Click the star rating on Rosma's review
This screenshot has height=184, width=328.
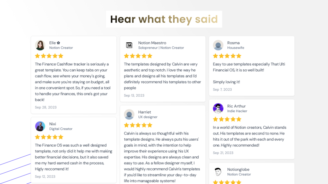tap(227, 56)
